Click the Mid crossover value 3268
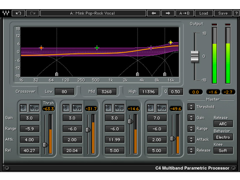Viewport: 240px width, 180px height. click(106, 92)
